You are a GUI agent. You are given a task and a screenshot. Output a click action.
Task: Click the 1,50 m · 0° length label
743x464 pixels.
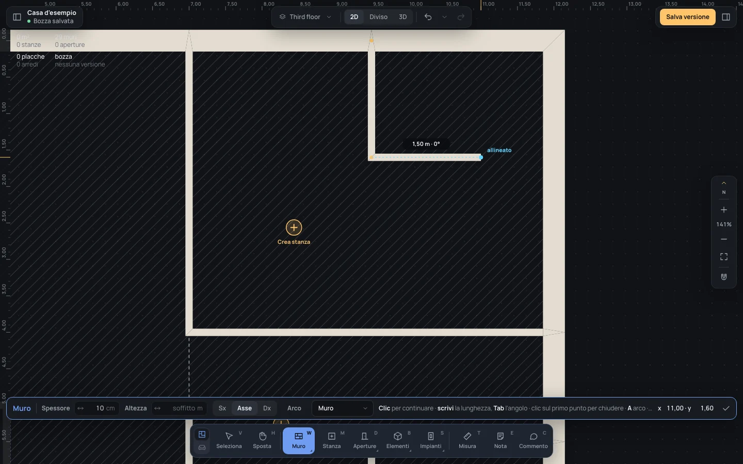[x=426, y=144]
